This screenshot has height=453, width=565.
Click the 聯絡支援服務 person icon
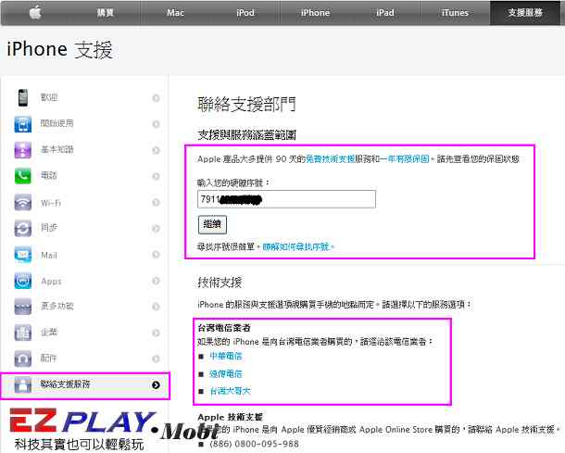point(23,384)
